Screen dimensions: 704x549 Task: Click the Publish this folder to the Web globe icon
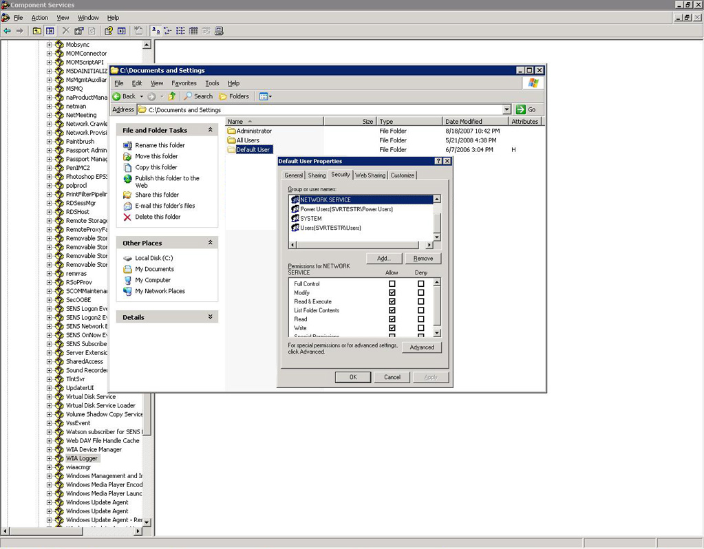click(x=127, y=179)
